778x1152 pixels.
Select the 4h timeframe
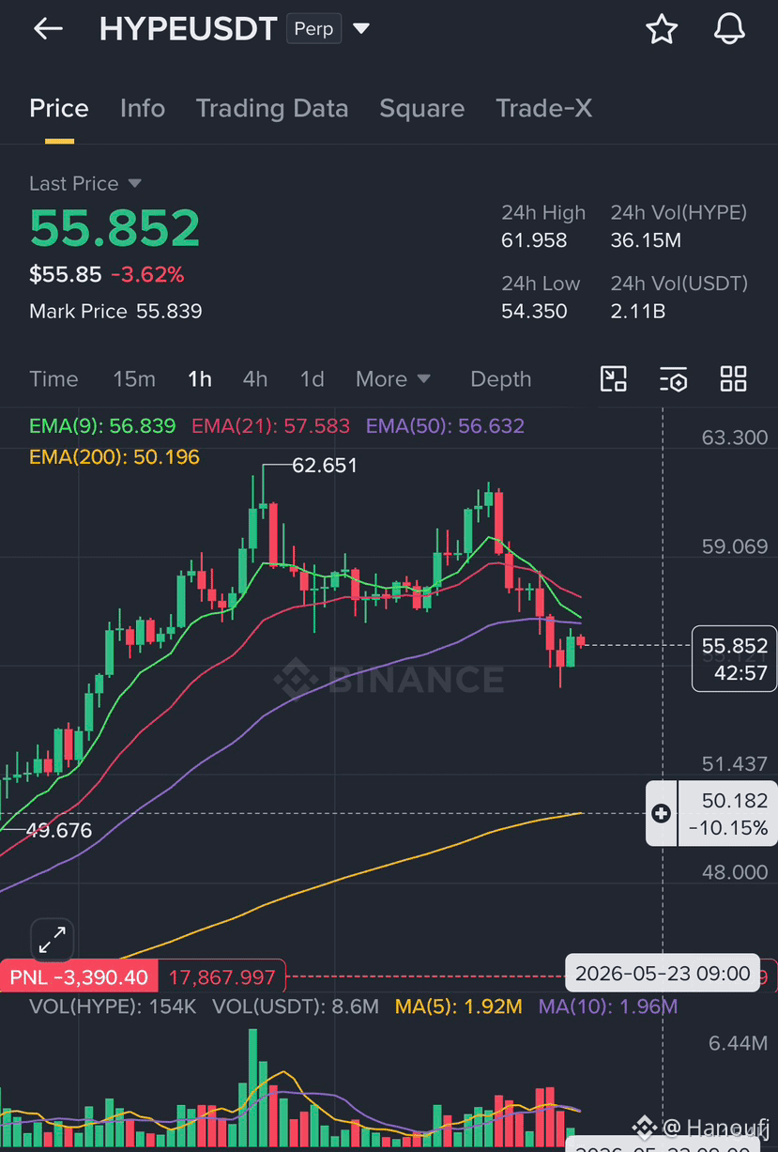click(x=255, y=379)
